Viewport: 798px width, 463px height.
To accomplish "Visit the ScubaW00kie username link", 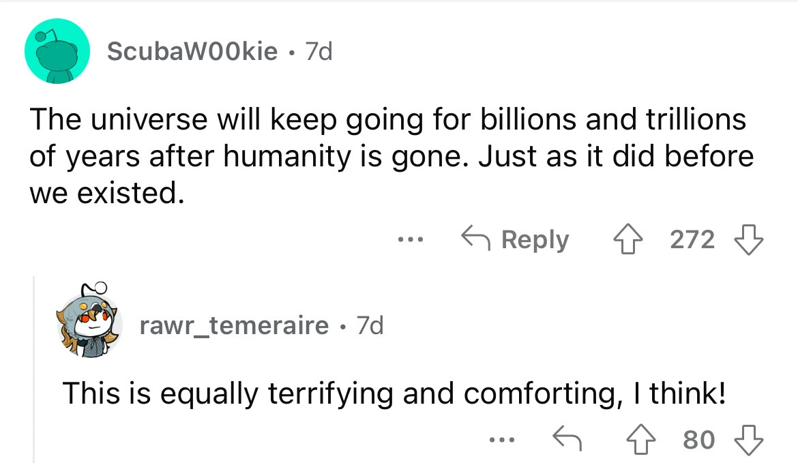I will pyautogui.click(x=192, y=50).
